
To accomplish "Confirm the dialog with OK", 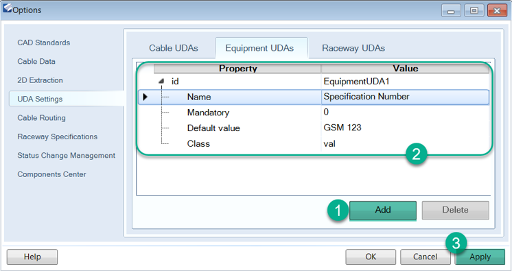I will [x=371, y=257].
